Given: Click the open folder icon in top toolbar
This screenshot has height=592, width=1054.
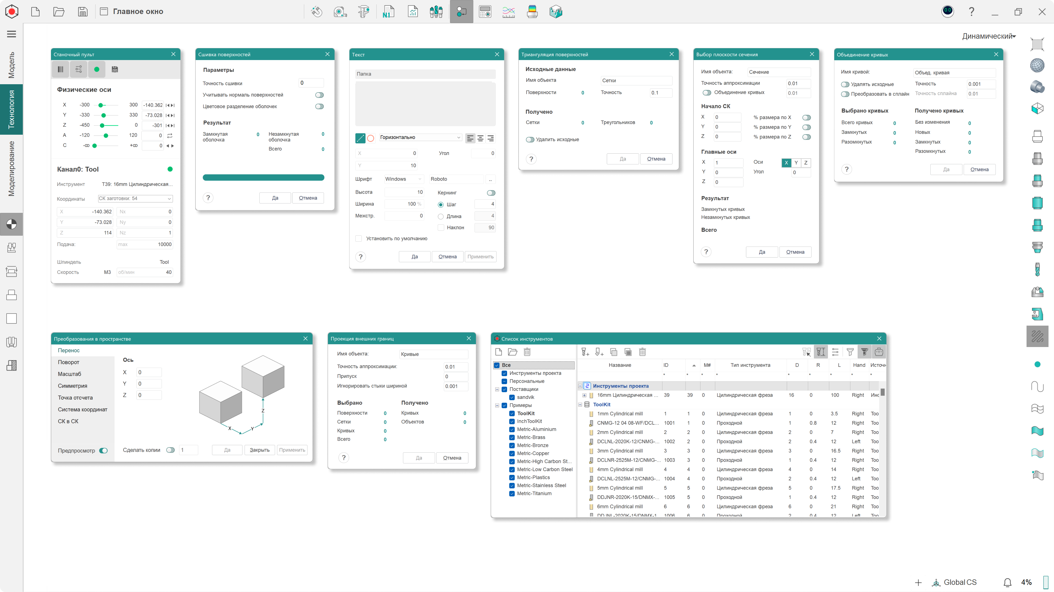Looking at the screenshot, I should 59,12.
